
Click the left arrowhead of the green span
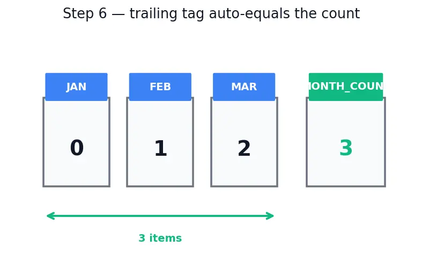[50, 216]
